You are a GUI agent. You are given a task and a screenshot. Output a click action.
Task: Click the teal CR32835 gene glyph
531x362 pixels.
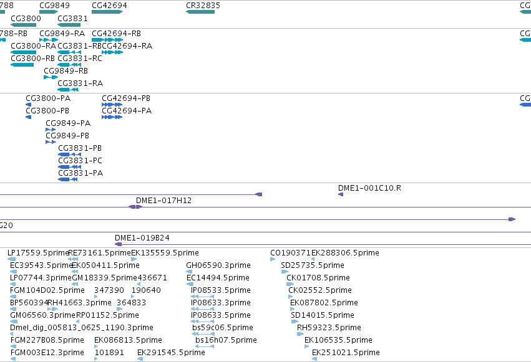(x=200, y=12)
